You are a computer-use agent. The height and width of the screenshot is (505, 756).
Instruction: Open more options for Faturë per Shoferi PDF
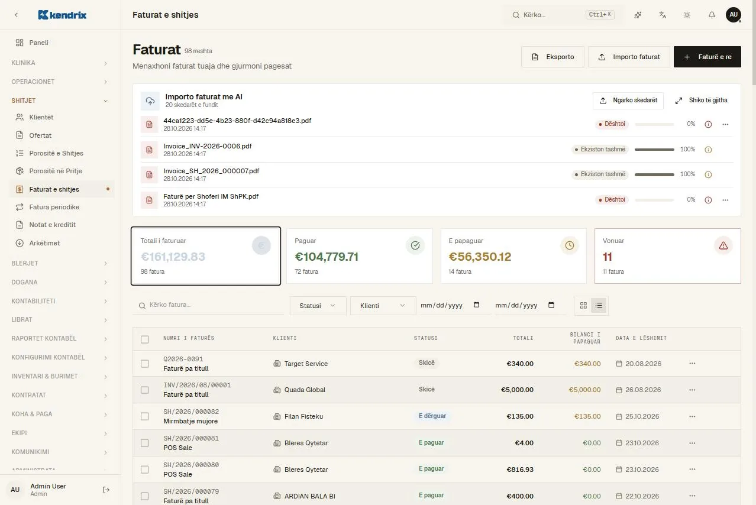click(x=725, y=200)
